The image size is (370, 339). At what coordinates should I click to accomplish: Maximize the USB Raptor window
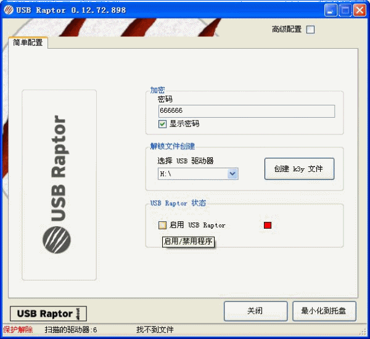click(x=345, y=10)
